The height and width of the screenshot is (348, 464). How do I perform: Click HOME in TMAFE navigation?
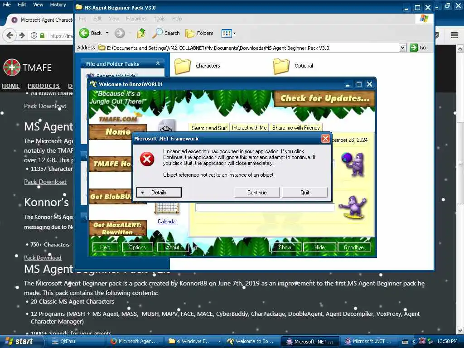click(11, 86)
